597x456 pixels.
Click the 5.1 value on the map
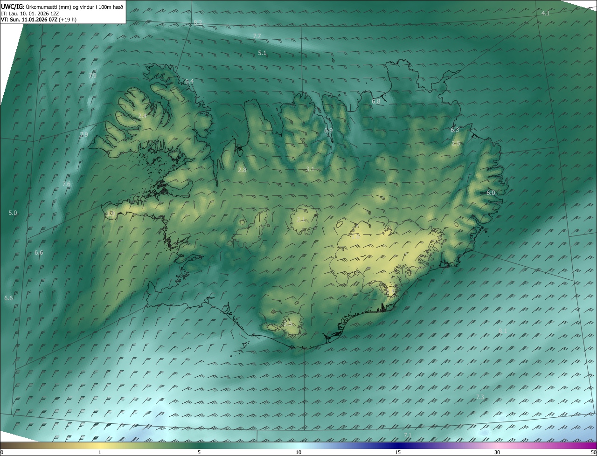[x=262, y=53]
